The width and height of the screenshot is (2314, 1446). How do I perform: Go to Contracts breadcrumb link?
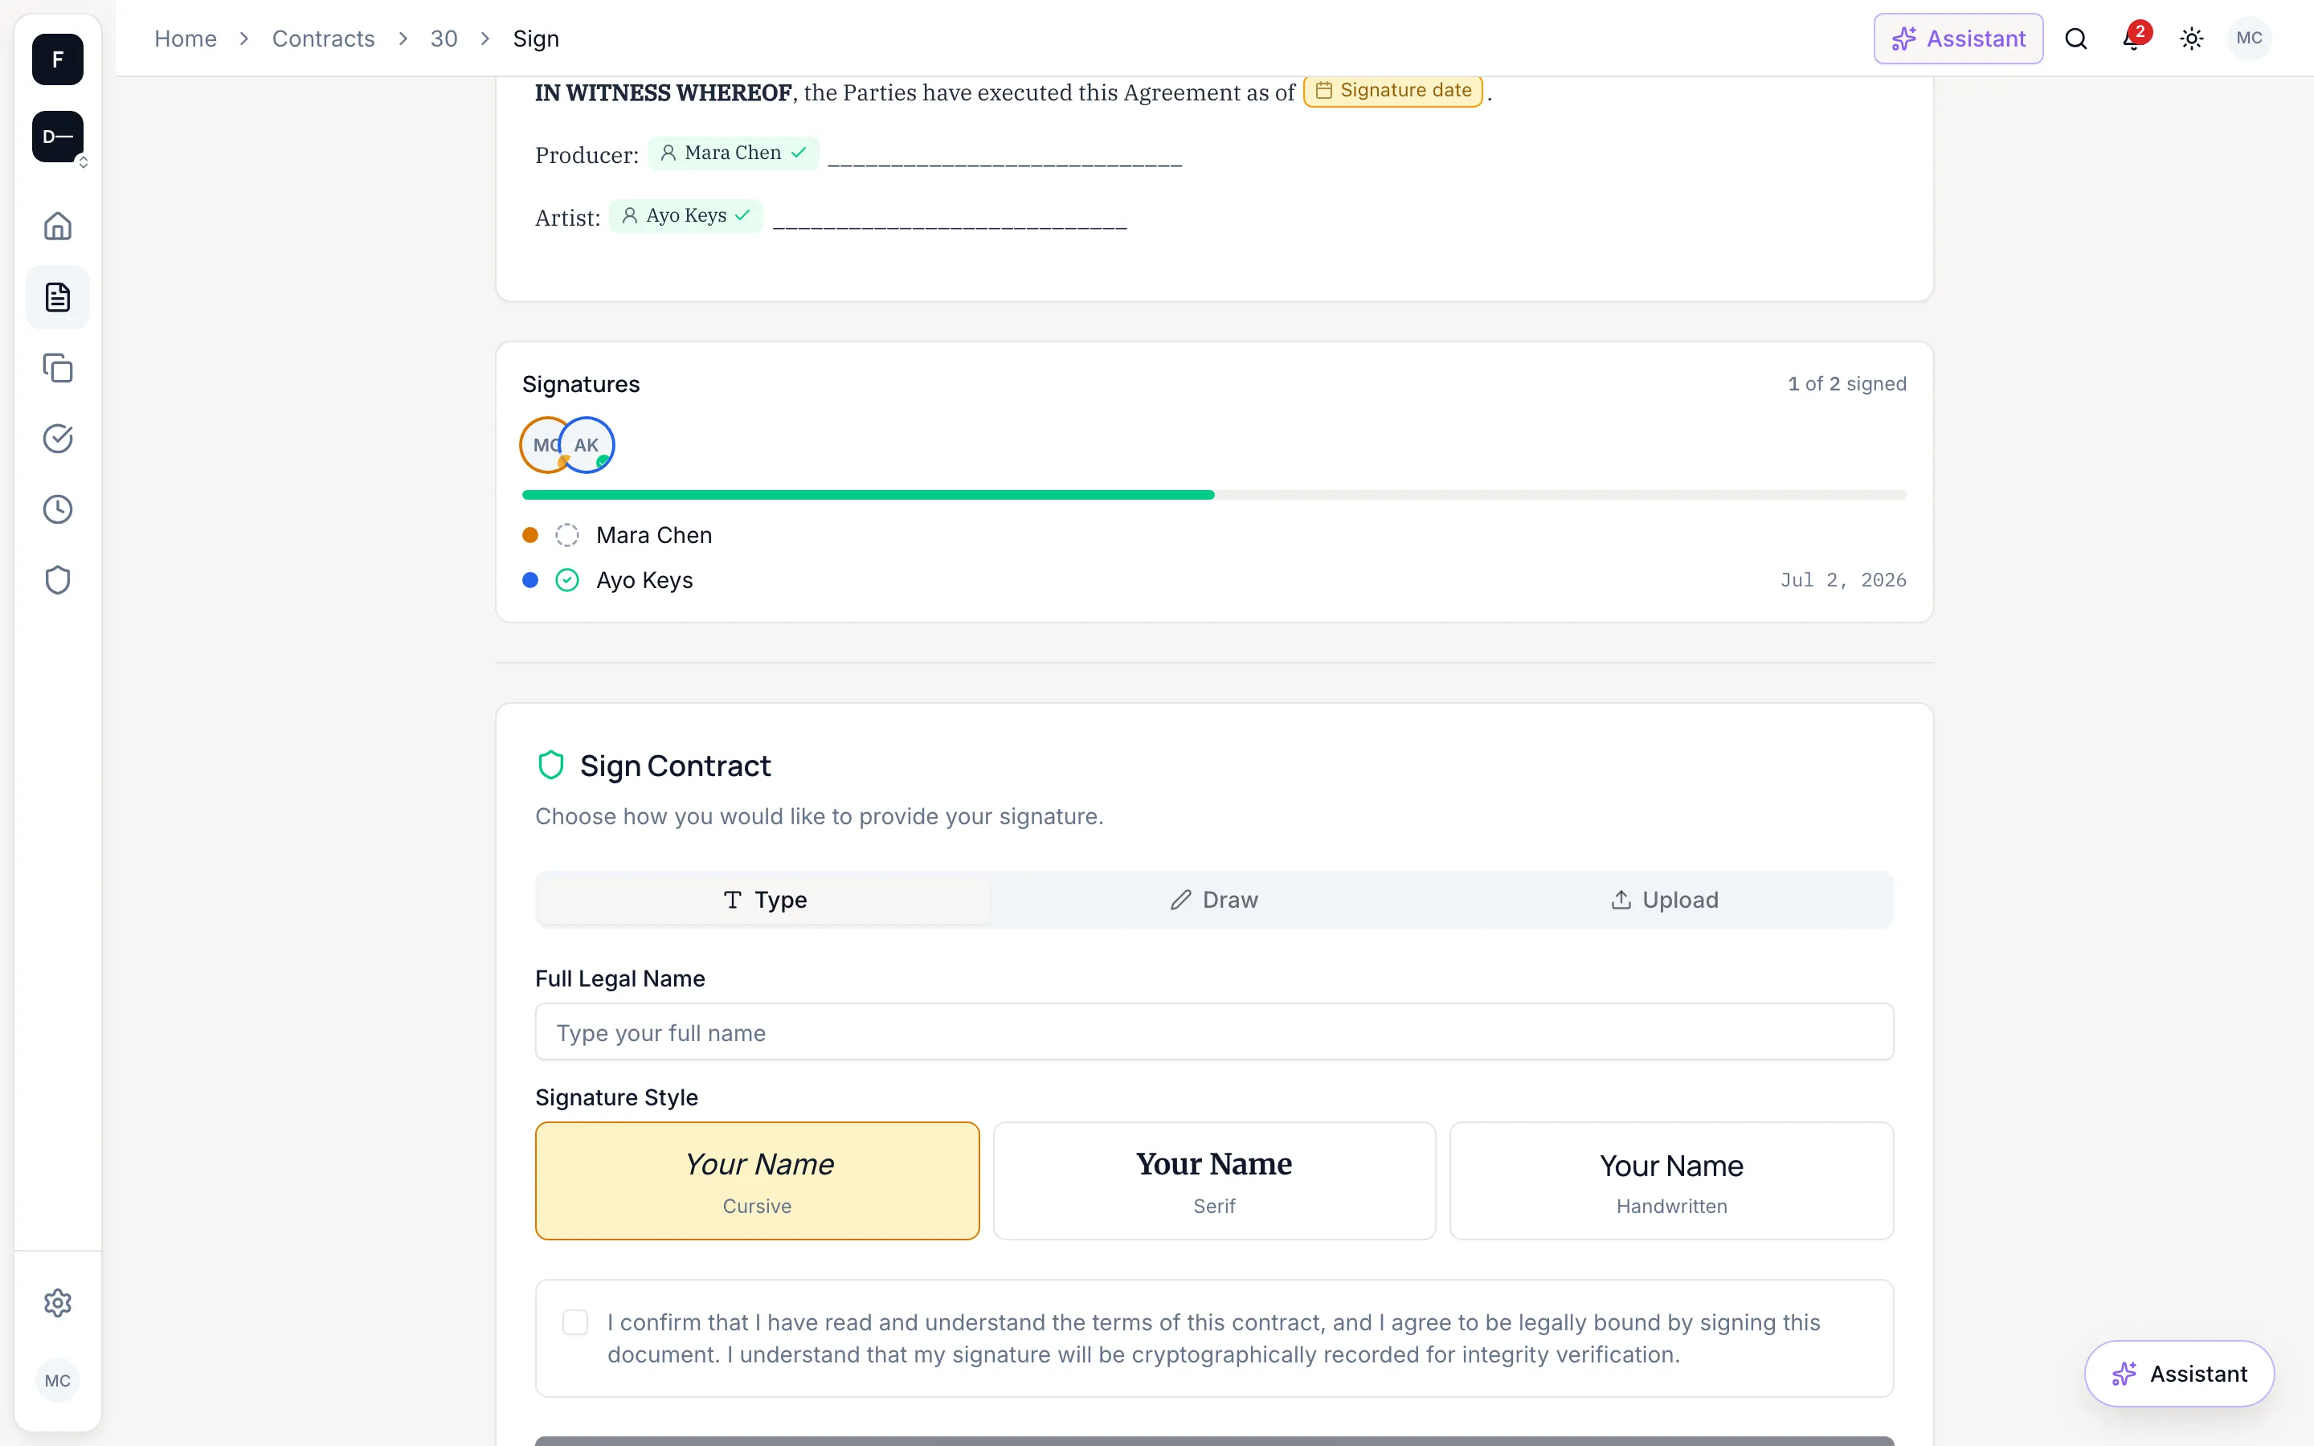pyautogui.click(x=323, y=39)
